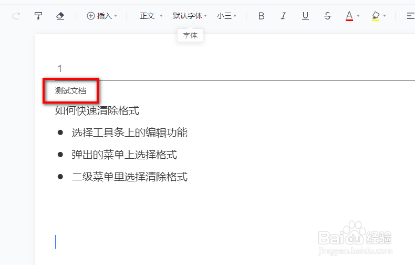Toggle underline formatting
This screenshot has width=415, height=265.
pos(305,16)
